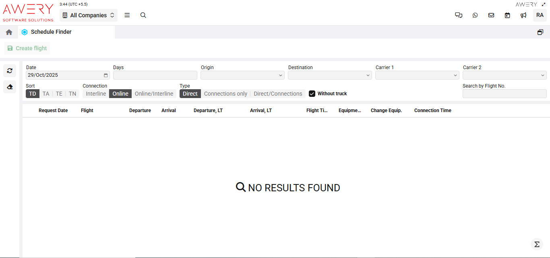This screenshot has width=550, height=258.
Task: Expand the Origin dropdown
Action: pyautogui.click(x=242, y=75)
